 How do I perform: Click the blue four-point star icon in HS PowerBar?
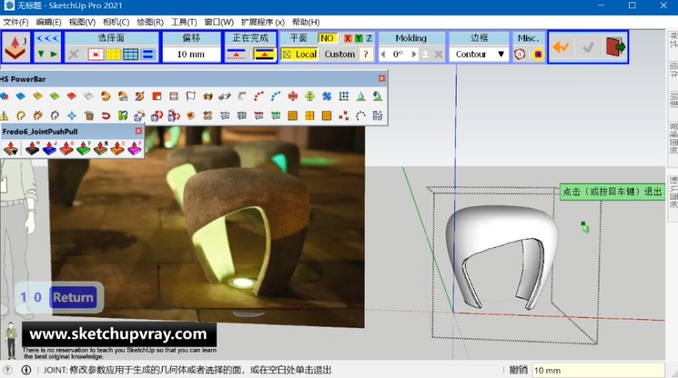click(72, 115)
